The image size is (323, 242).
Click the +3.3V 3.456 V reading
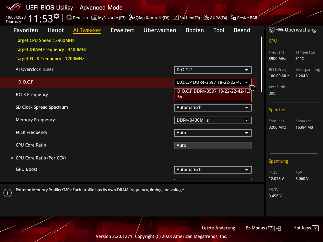[x=275, y=196]
